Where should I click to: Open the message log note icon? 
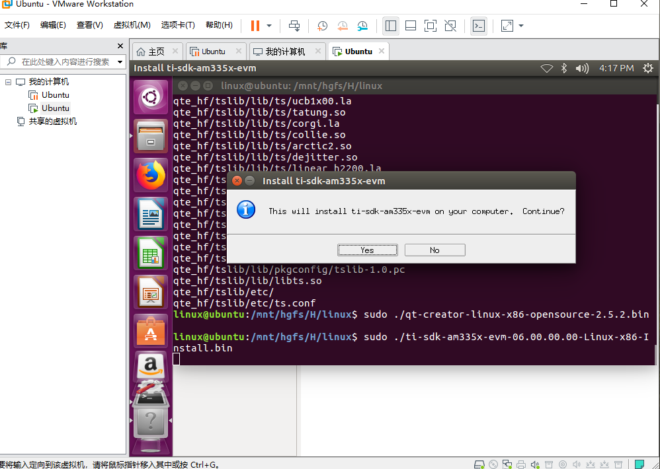(639, 464)
